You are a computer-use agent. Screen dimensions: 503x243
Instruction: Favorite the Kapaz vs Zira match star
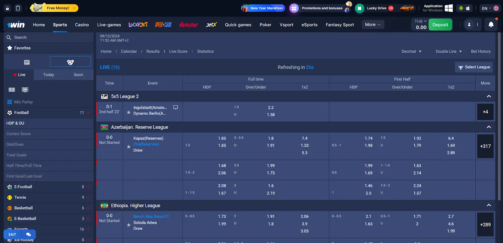click(129, 147)
